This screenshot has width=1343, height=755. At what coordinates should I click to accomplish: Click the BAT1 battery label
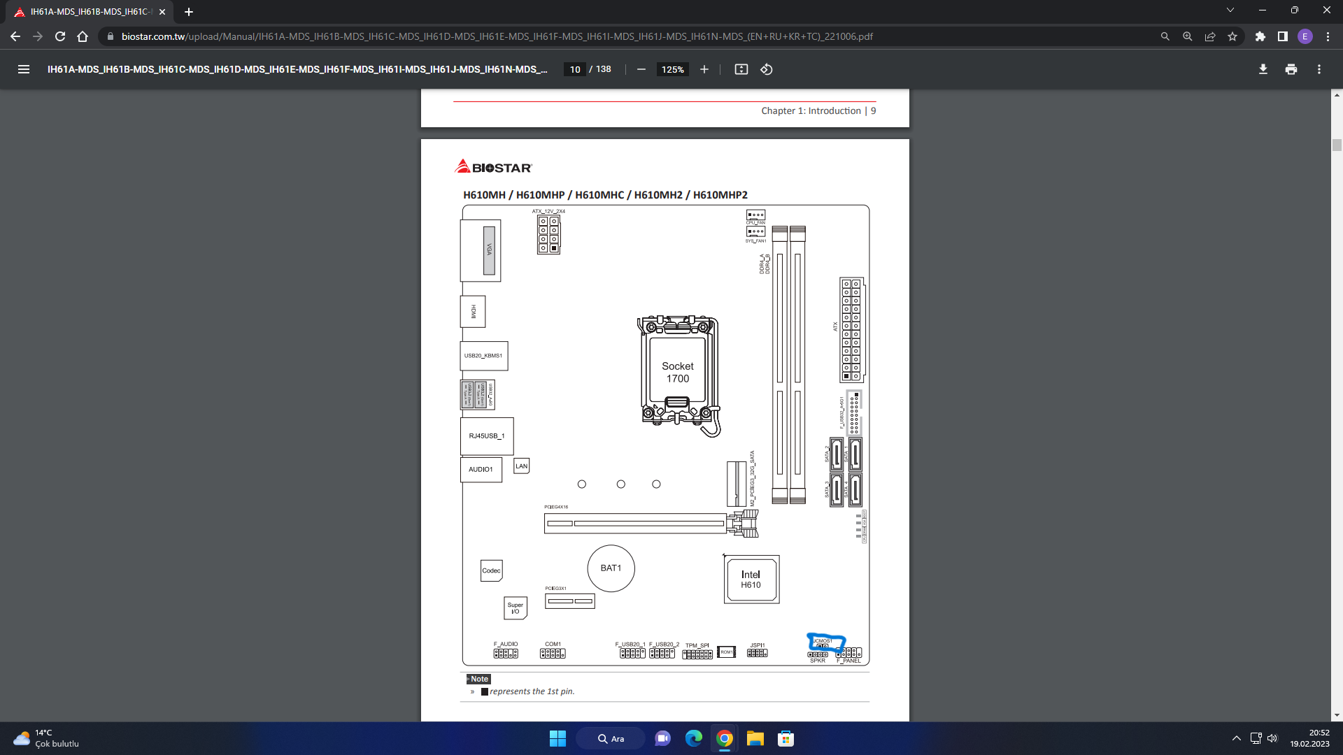click(611, 568)
